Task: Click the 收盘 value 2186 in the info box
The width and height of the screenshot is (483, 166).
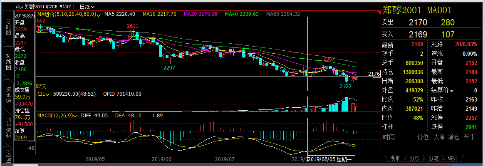Action: 21,69
